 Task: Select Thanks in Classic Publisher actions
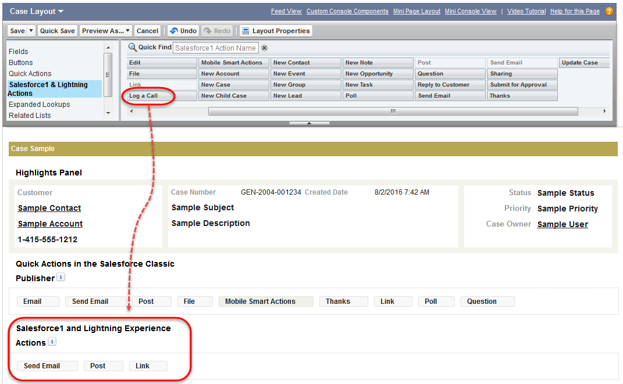[344, 302]
